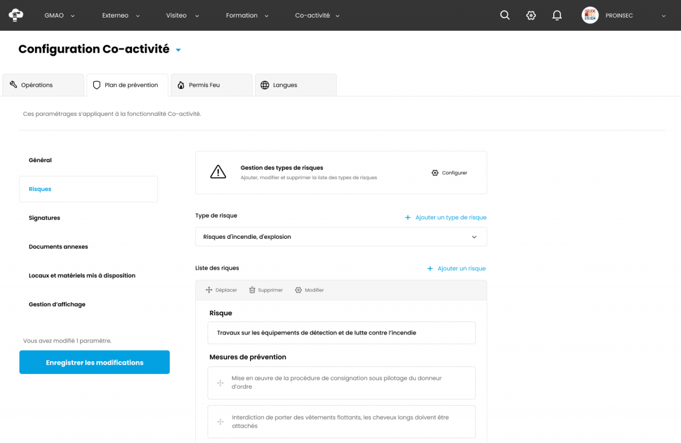
Task: Grab the move handle for 'Mise en œuvre' measure
Action: coord(220,383)
